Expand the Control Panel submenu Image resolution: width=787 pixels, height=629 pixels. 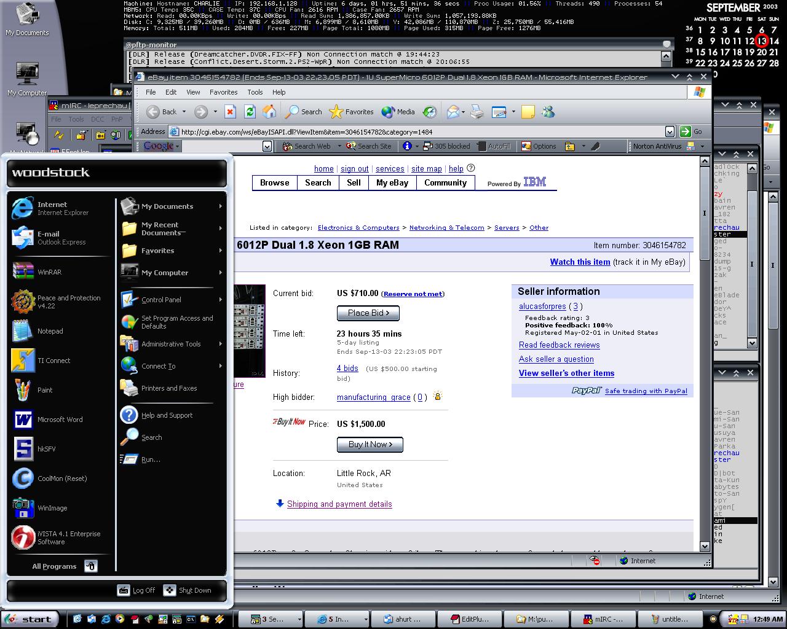(x=221, y=300)
